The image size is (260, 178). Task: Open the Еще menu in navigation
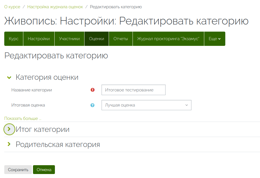point(215,39)
